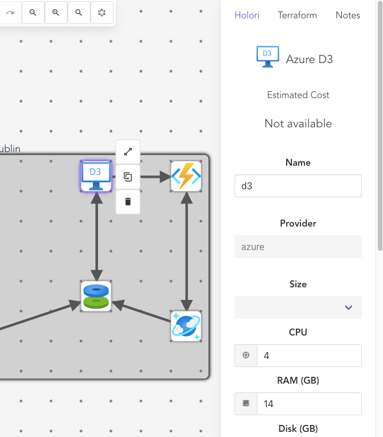383x437 pixels.
Task: Click the RAM memory icon beside the 14 field
Action: (246, 404)
